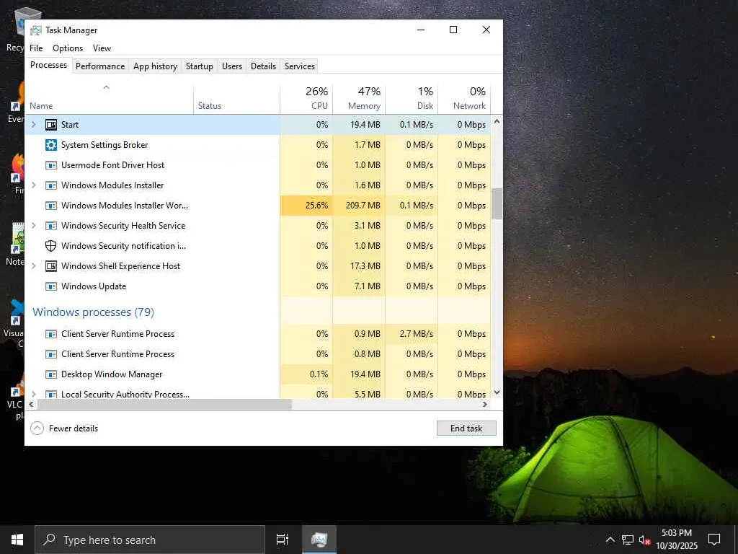
Task: Sort by the CPU column header
Action: (306, 100)
